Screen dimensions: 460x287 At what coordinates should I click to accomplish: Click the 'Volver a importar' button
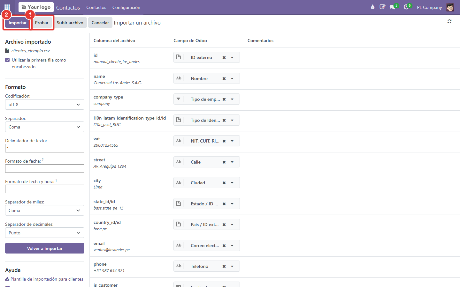pos(45,248)
